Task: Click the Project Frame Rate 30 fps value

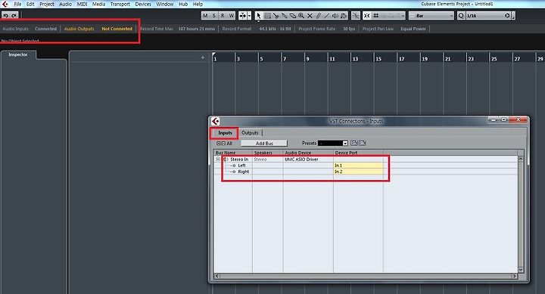Action: [349, 29]
